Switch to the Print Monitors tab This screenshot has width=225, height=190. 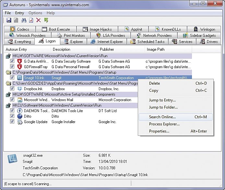point(71,35)
